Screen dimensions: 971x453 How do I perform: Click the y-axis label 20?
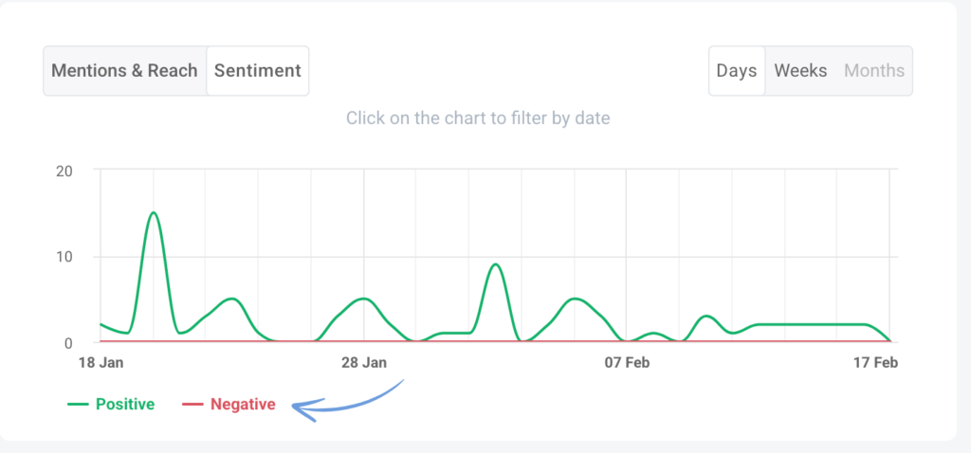65,171
